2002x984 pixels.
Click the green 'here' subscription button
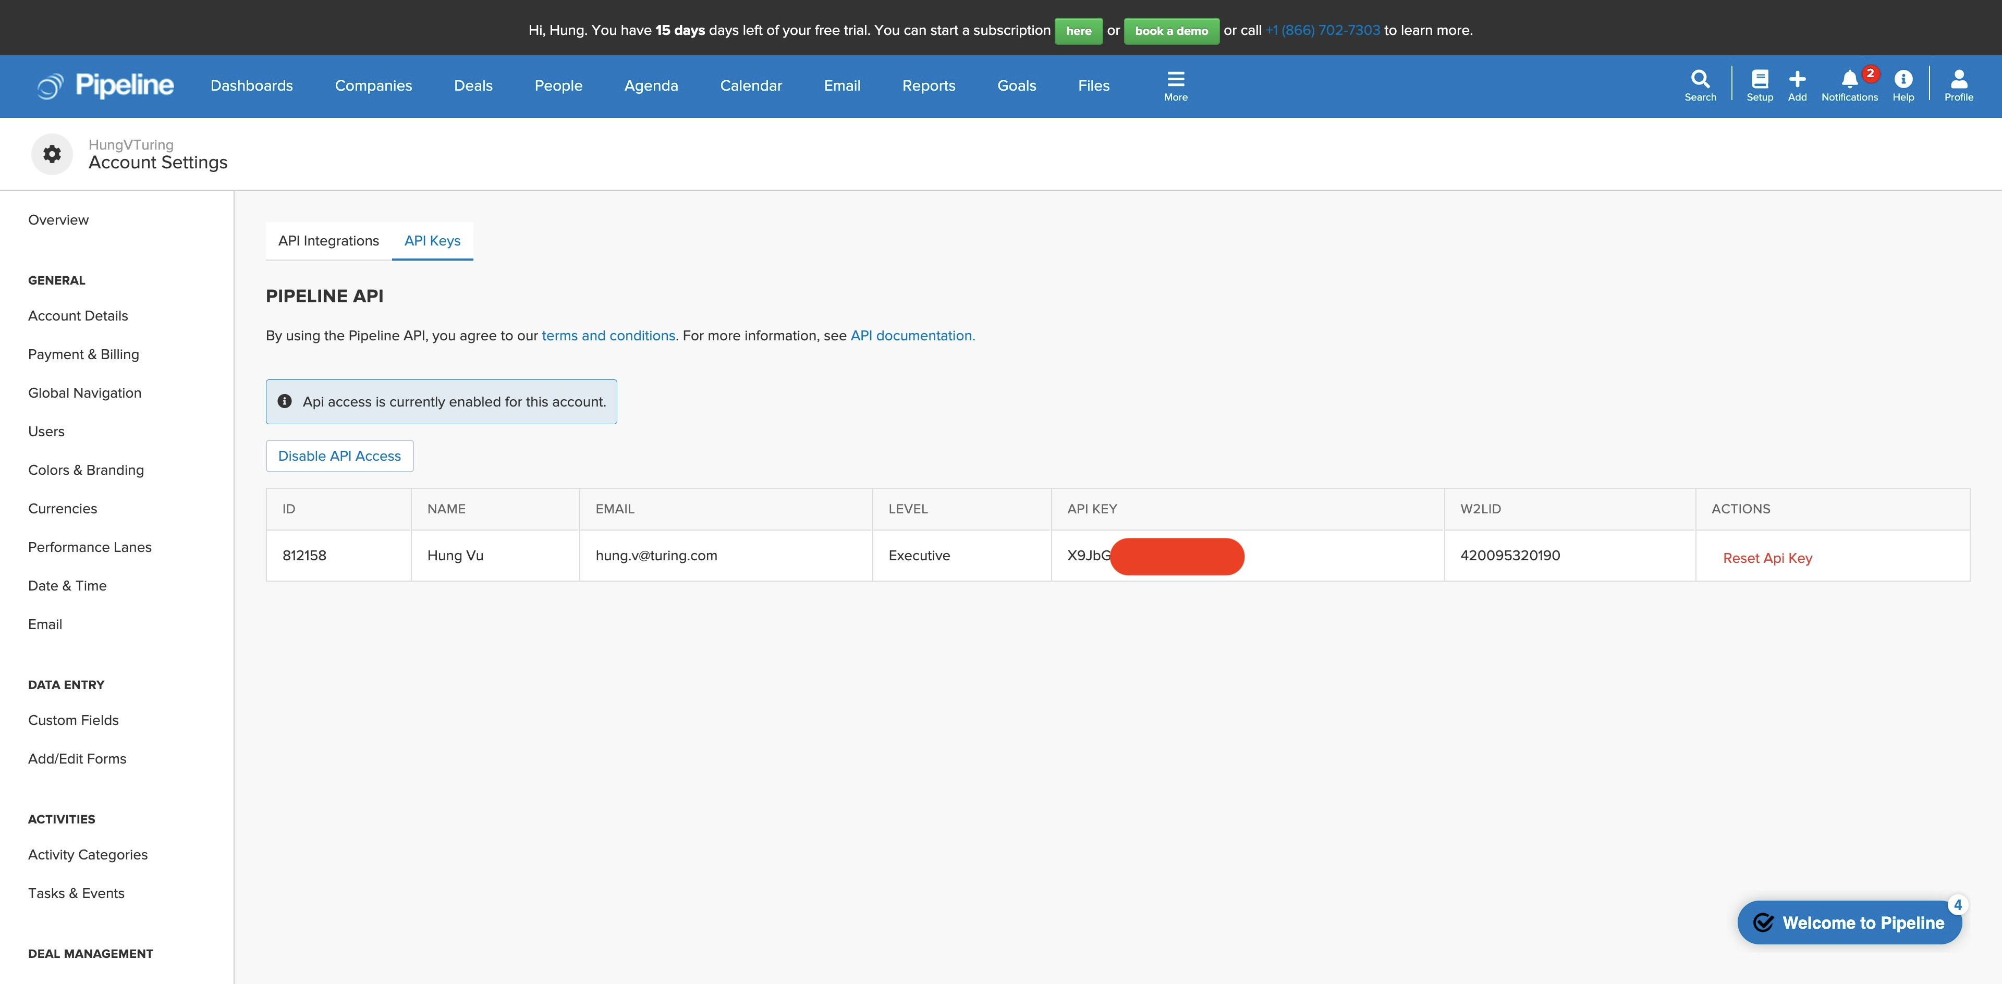(x=1078, y=31)
